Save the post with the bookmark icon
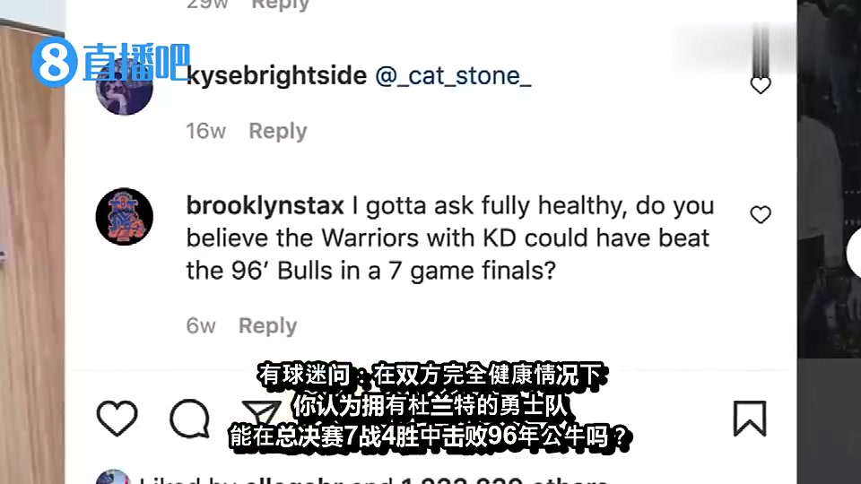Screen dimensions: 861x484 point(750,419)
